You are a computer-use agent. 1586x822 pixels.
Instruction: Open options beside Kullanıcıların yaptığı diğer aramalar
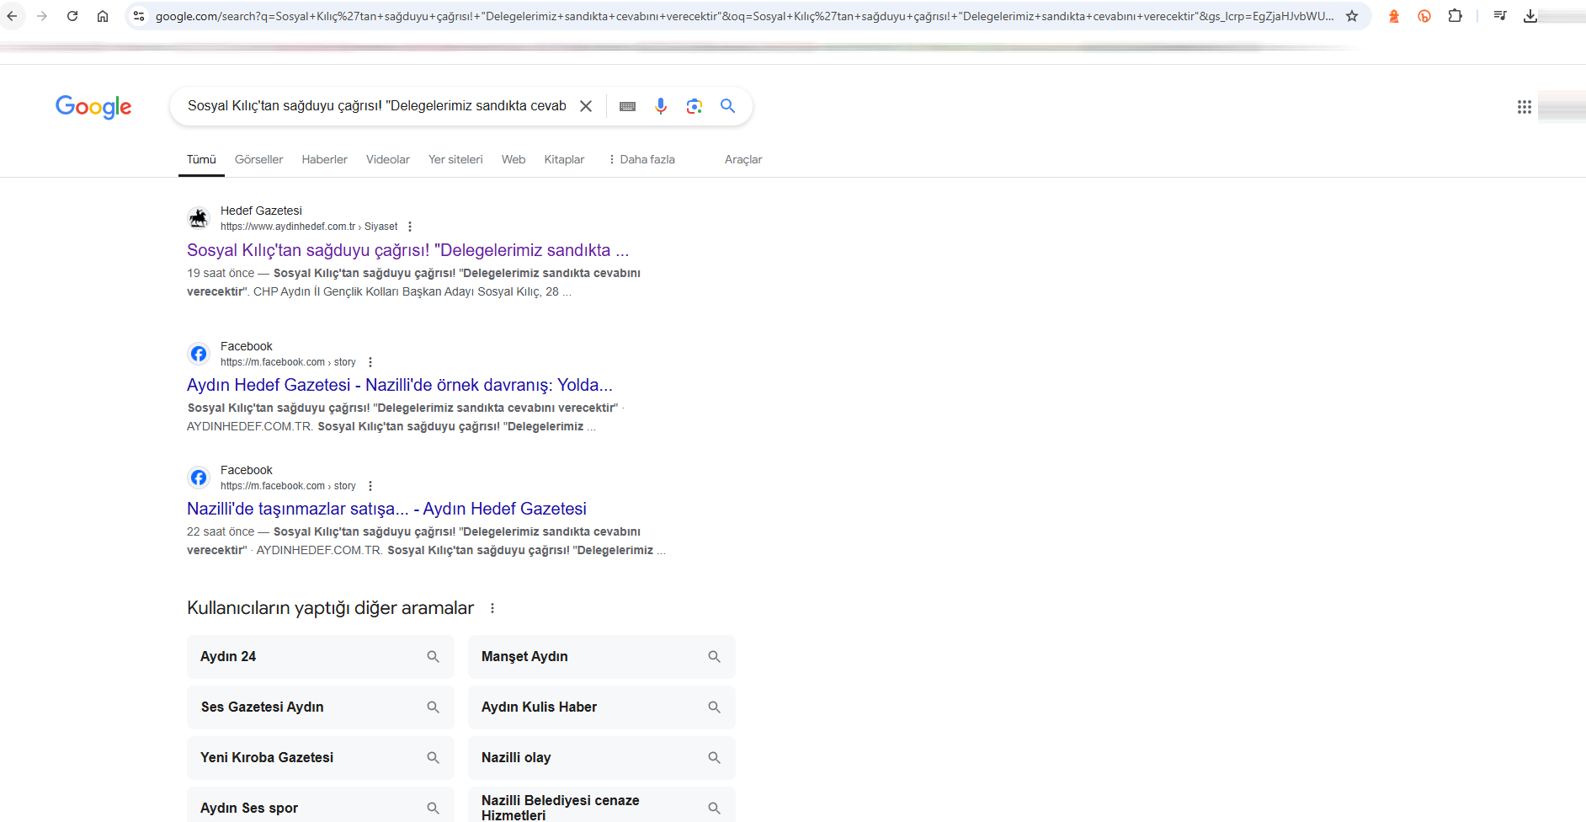[492, 608]
